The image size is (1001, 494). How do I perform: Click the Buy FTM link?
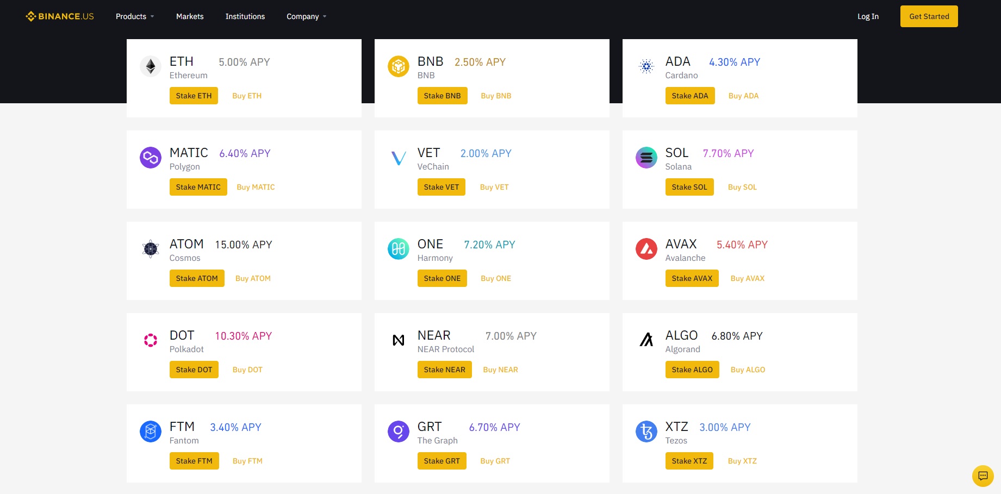click(x=247, y=461)
